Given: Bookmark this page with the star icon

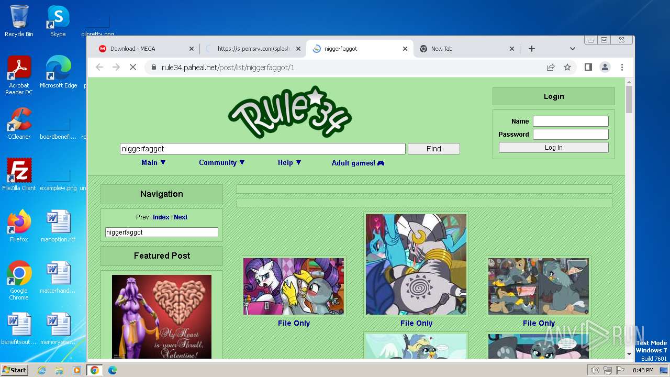Looking at the screenshot, I should (x=567, y=67).
